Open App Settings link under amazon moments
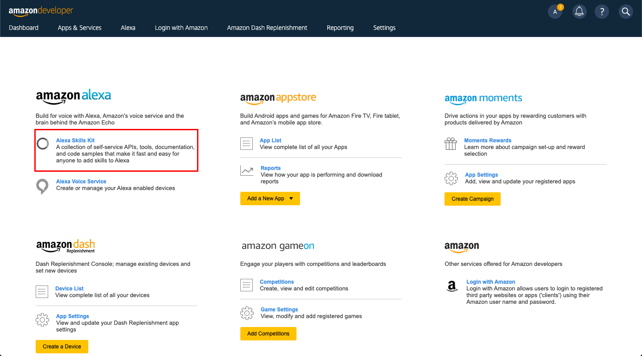 (x=481, y=175)
